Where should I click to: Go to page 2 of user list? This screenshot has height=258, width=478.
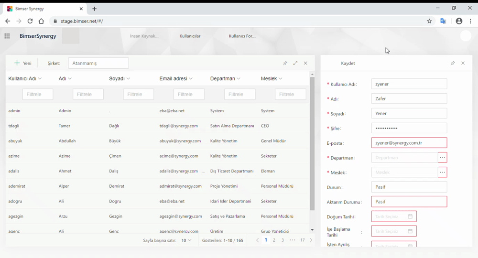click(x=274, y=240)
